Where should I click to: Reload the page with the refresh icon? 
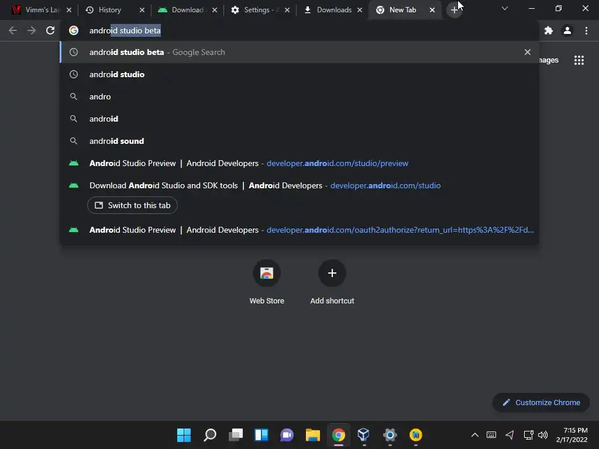(50, 30)
